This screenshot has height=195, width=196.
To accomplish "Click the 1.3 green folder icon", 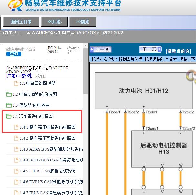I will (9, 105).
